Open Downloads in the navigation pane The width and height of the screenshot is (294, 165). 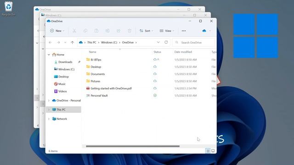pos(65,62)
